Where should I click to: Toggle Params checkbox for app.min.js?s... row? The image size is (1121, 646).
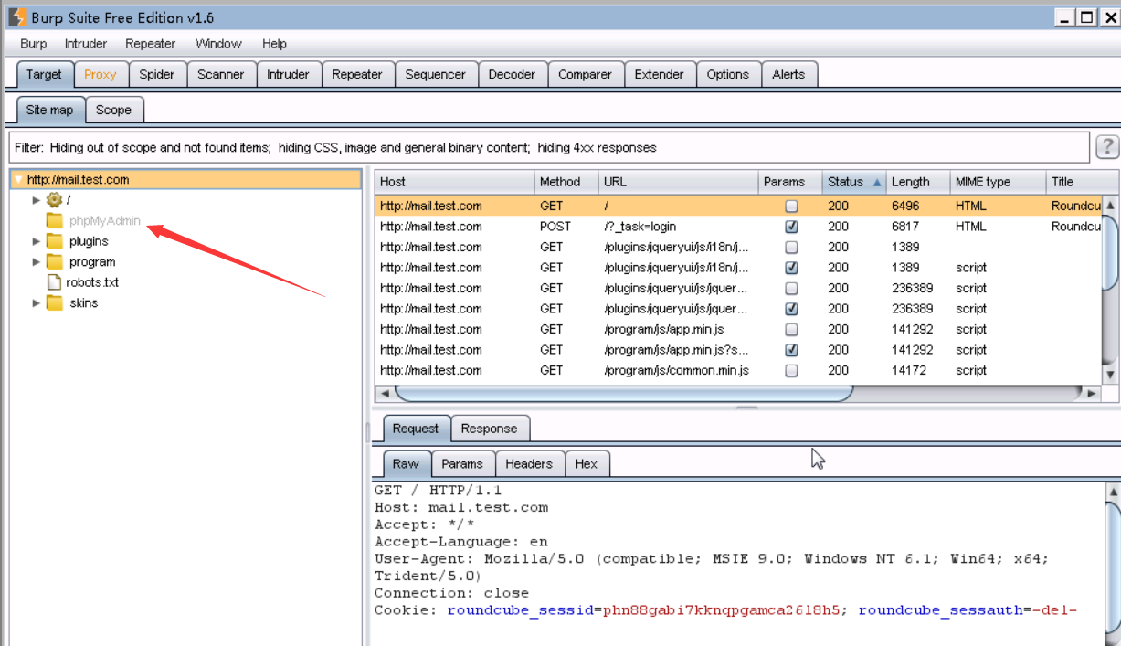pyautogui.click(x=791, y=350)
